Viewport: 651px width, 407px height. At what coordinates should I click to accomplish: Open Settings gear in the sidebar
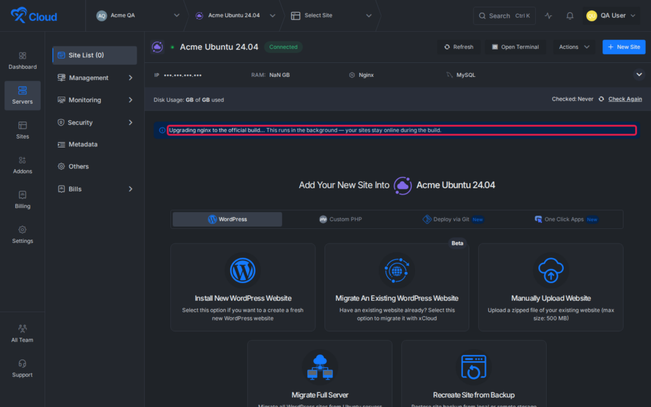[22, 230]
